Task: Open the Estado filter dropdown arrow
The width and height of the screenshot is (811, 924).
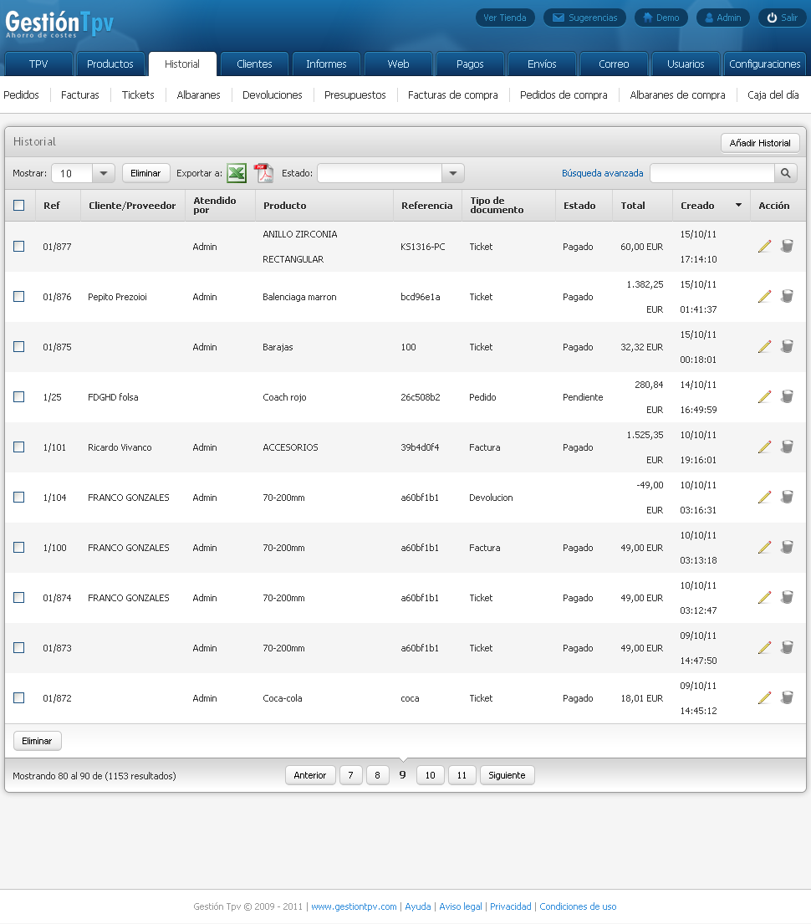Action: (452, 173)
